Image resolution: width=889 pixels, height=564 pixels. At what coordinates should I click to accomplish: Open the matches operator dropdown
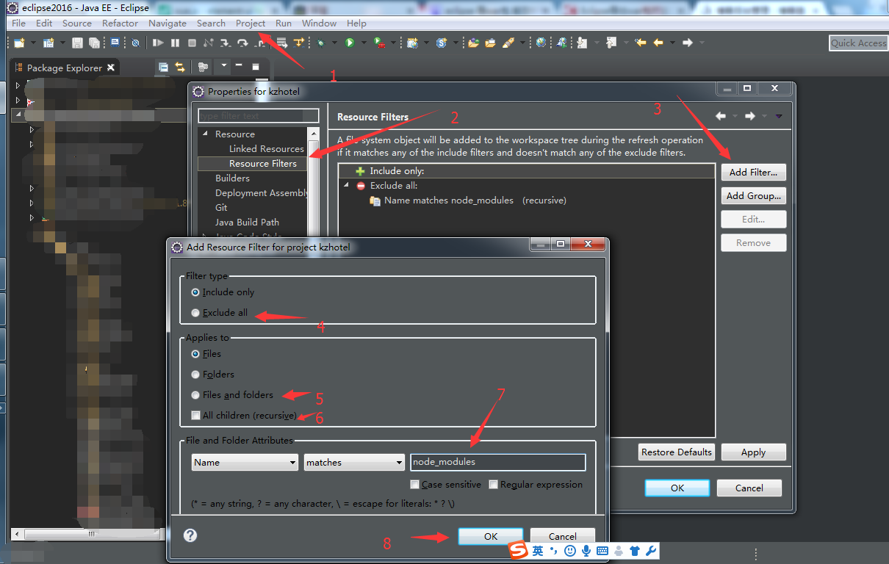(354, 462)
